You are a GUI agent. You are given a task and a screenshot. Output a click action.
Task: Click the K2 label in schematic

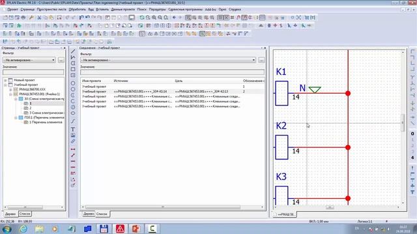[281, 125]
